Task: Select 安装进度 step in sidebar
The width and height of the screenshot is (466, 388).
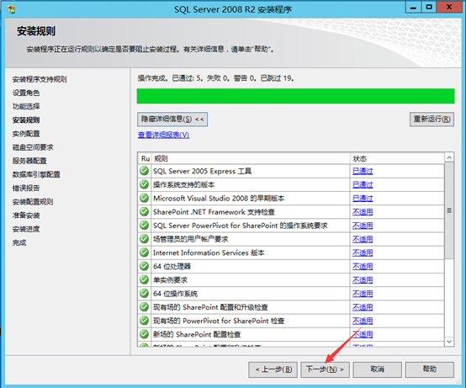Action: [x=26, y=229]
